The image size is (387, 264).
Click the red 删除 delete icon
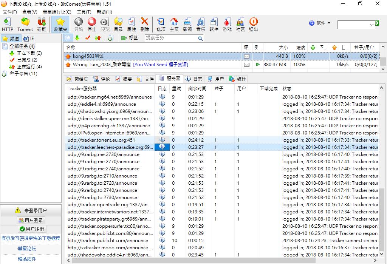pyautogui.click(x=145, y=25)
